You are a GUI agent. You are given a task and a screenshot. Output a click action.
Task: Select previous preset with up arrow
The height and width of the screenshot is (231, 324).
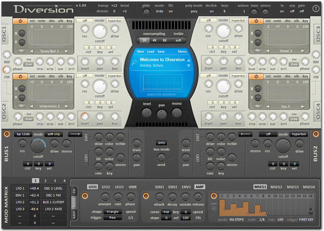(x=188, y=60)
